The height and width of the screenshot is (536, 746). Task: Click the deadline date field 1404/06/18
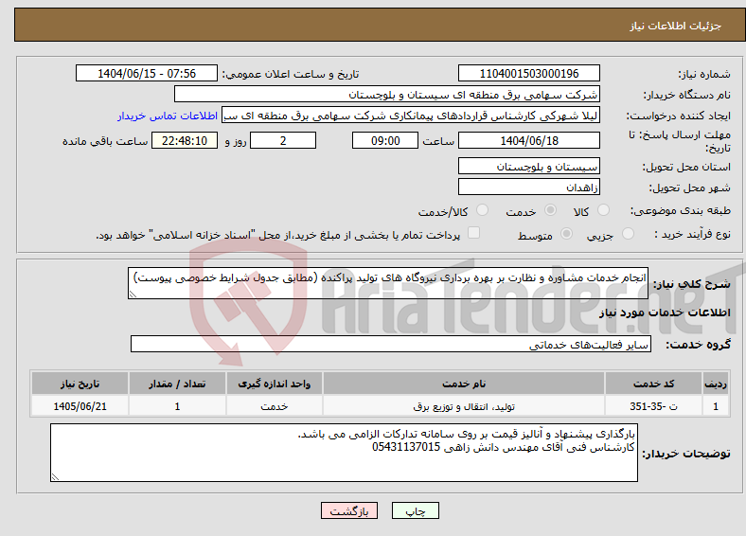tap(528, 140)
